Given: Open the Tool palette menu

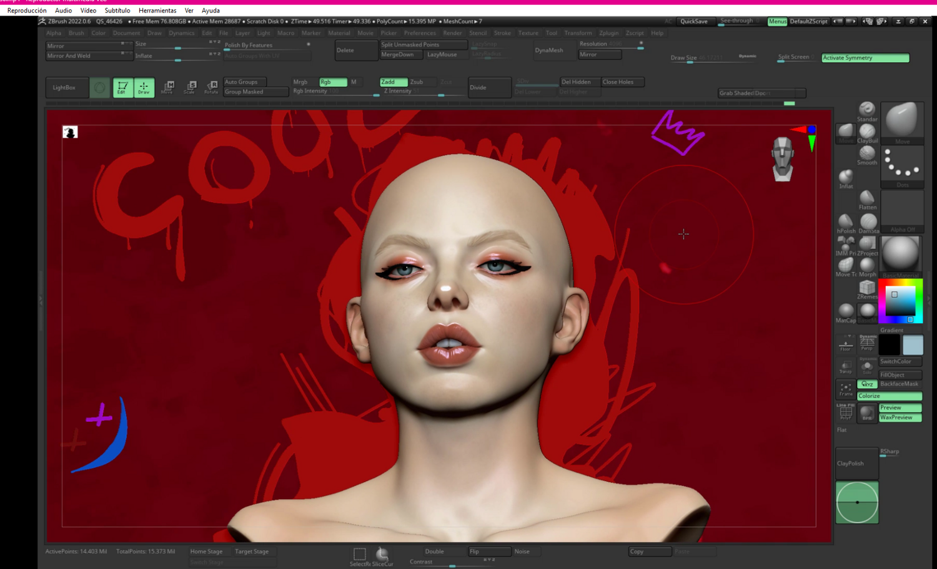Looking at the screenshot, I should coord(551,33).
